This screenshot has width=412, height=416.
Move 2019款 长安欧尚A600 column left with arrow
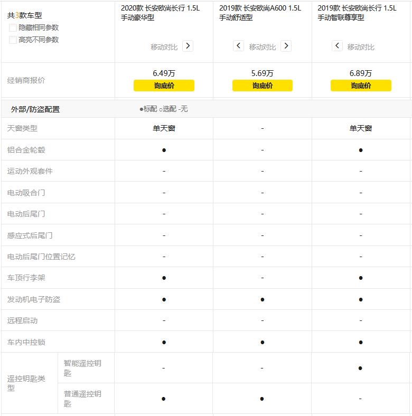pyautogui.click(x=238, y=46)
